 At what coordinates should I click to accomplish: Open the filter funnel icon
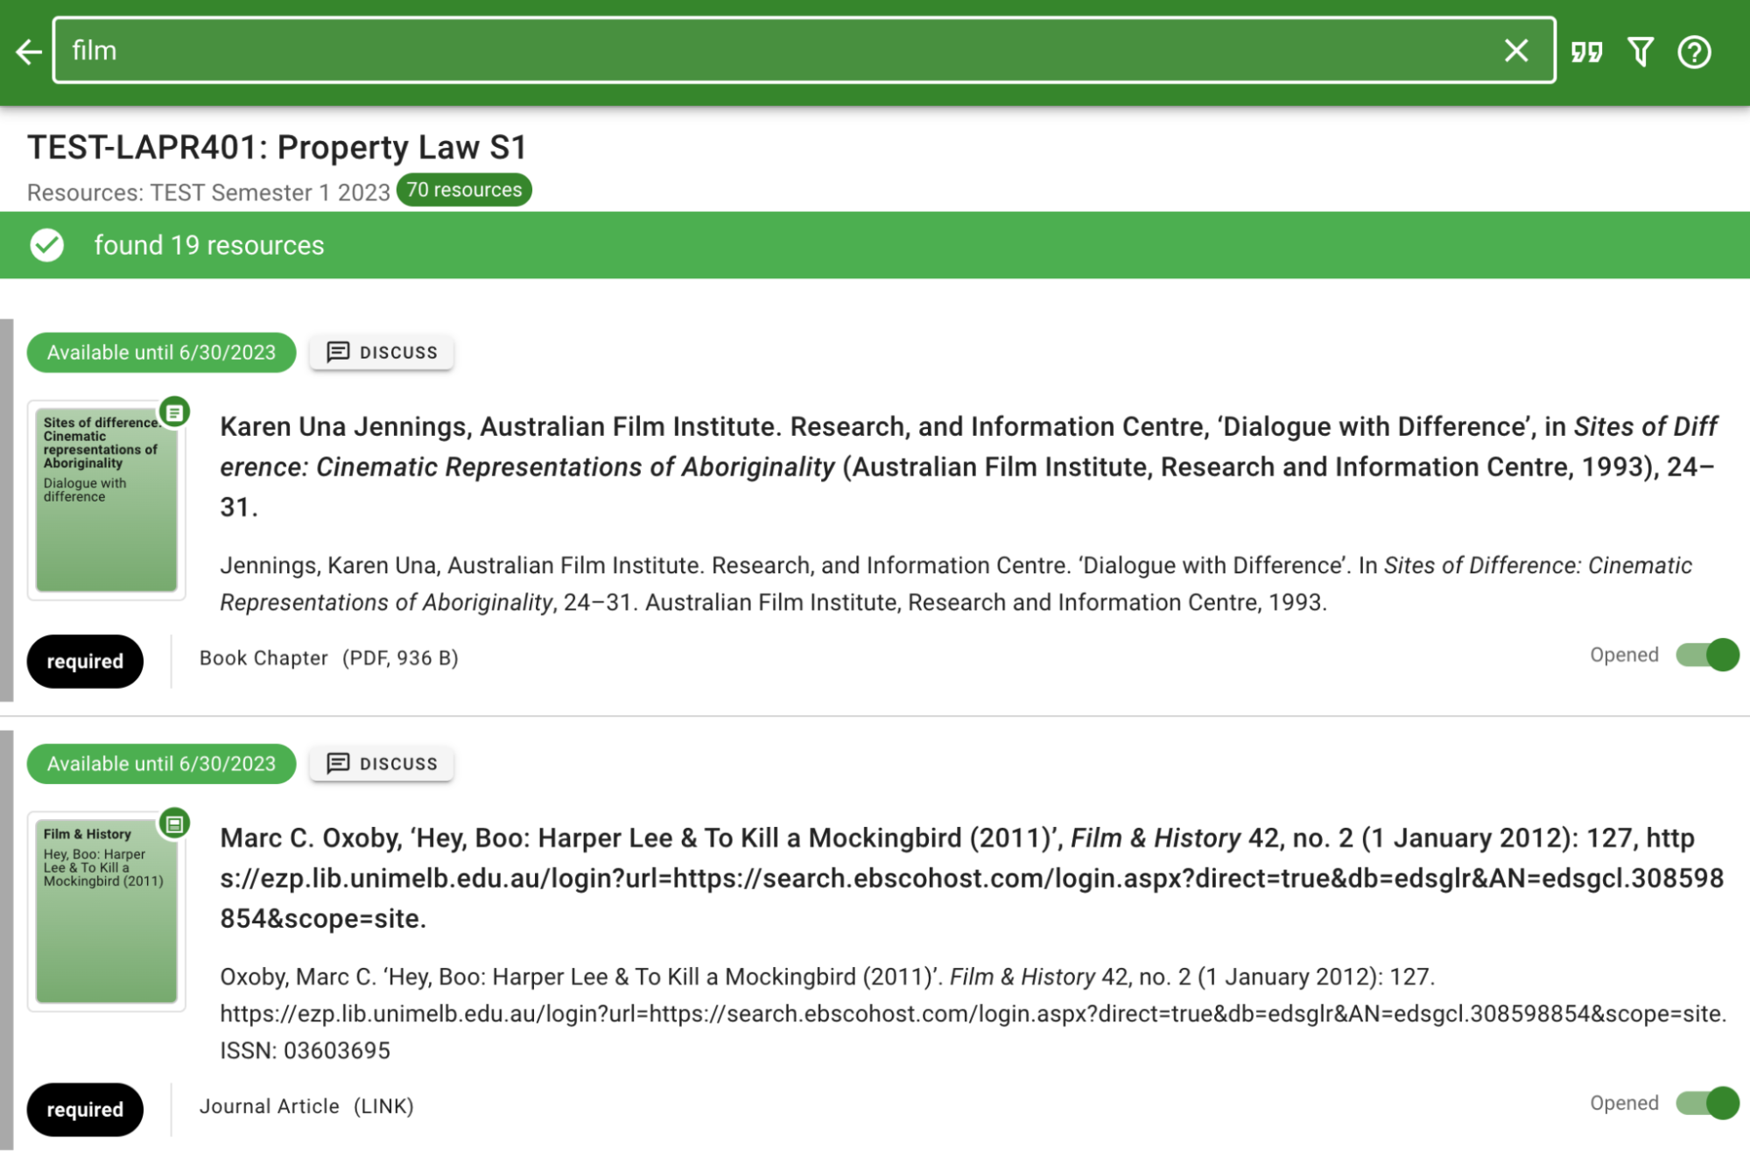[1640, 52]
